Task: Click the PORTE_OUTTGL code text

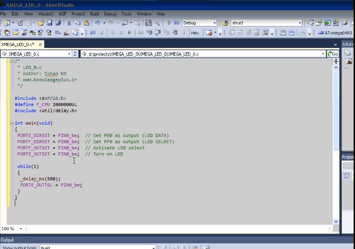Action: 36,185
